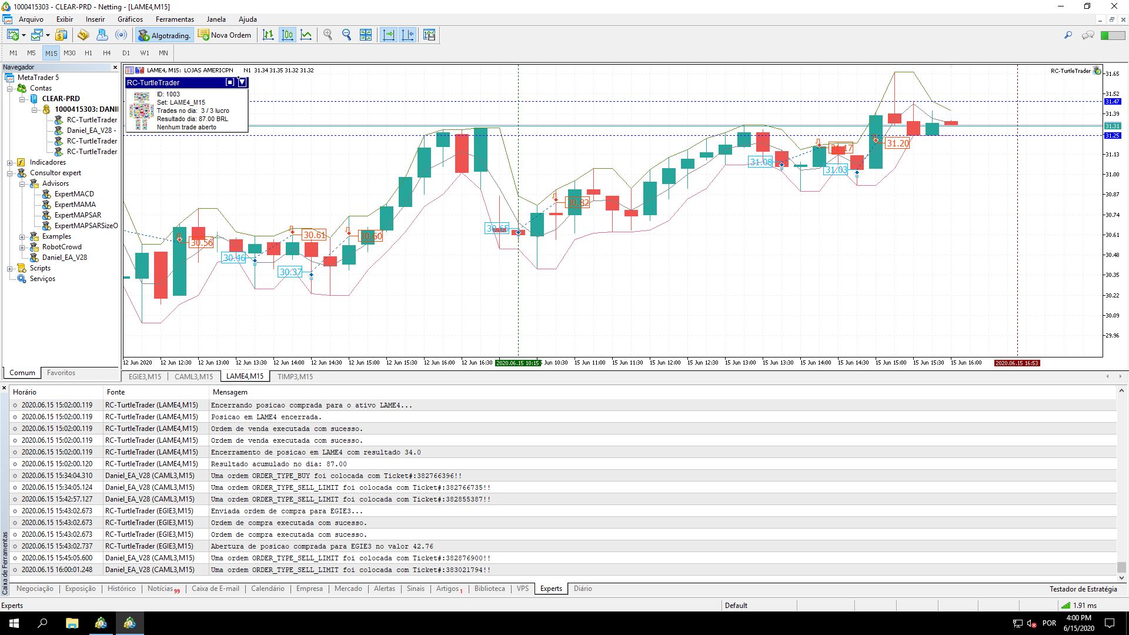
Task: Select H1 timeframe
Action: pos(88,53)
